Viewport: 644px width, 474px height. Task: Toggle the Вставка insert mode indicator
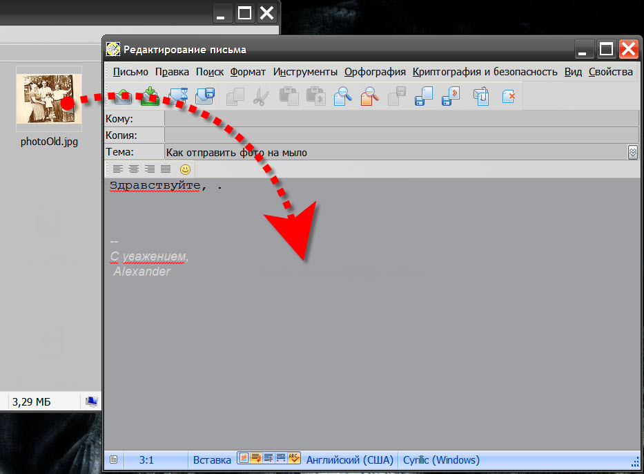(x=212, y=460)
